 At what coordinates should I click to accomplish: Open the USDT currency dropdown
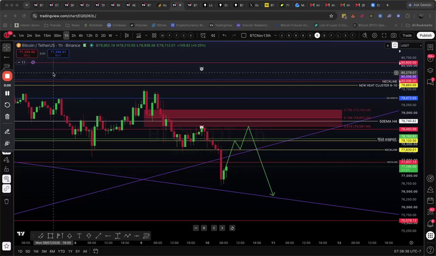(411, 45)
